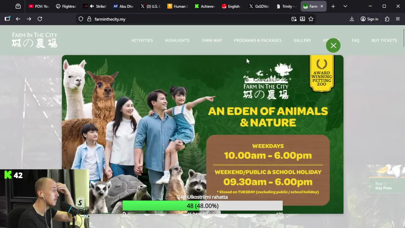The image size is (405, 228).
Task: Click the Farm In The City logo
Action: tap(34, 40)
